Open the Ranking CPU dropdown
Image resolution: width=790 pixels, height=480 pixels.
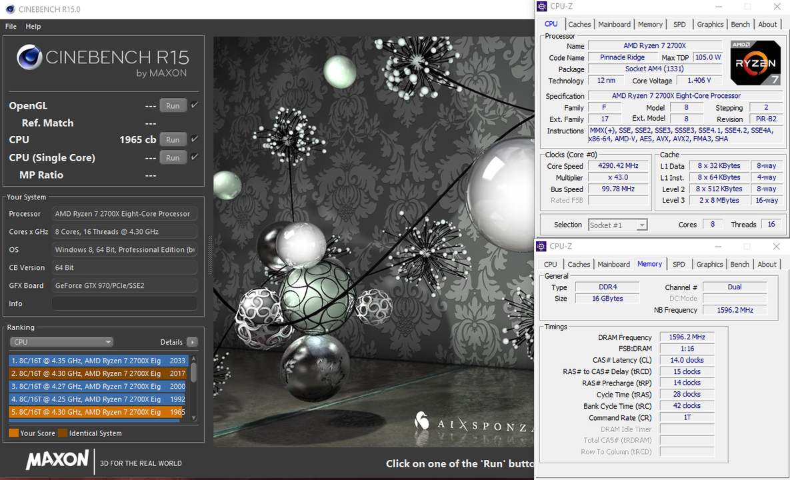click(x=61, y=342)
